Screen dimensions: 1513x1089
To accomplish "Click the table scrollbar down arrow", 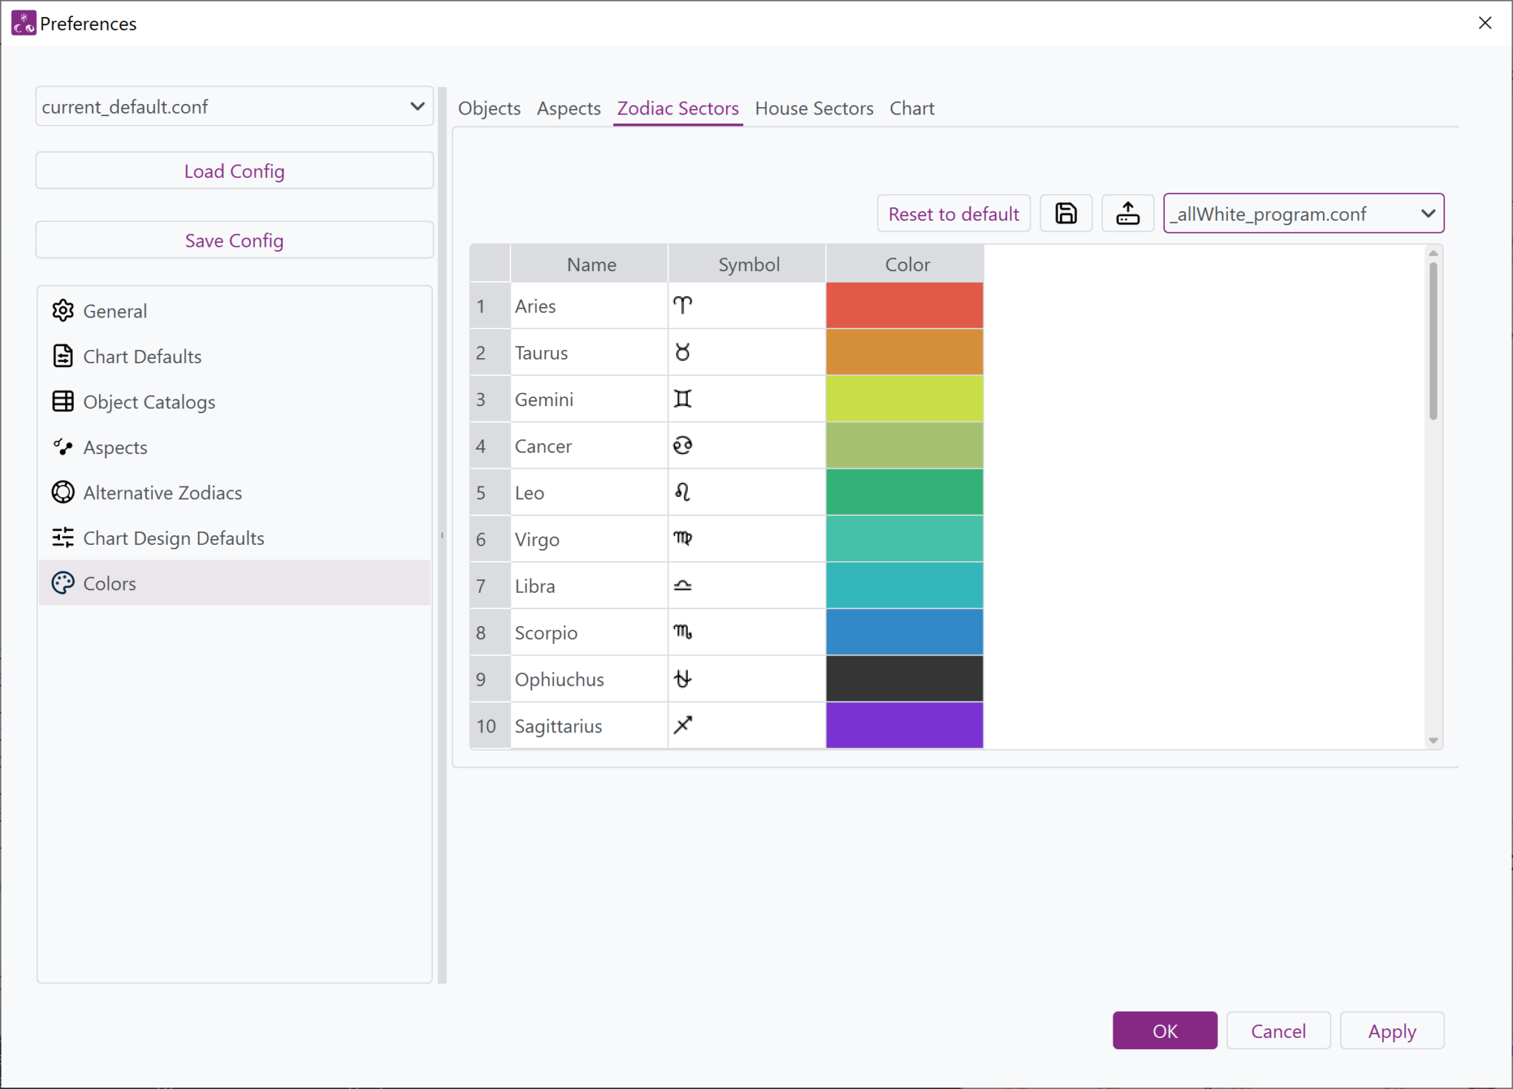I will tap(1432, 741).
